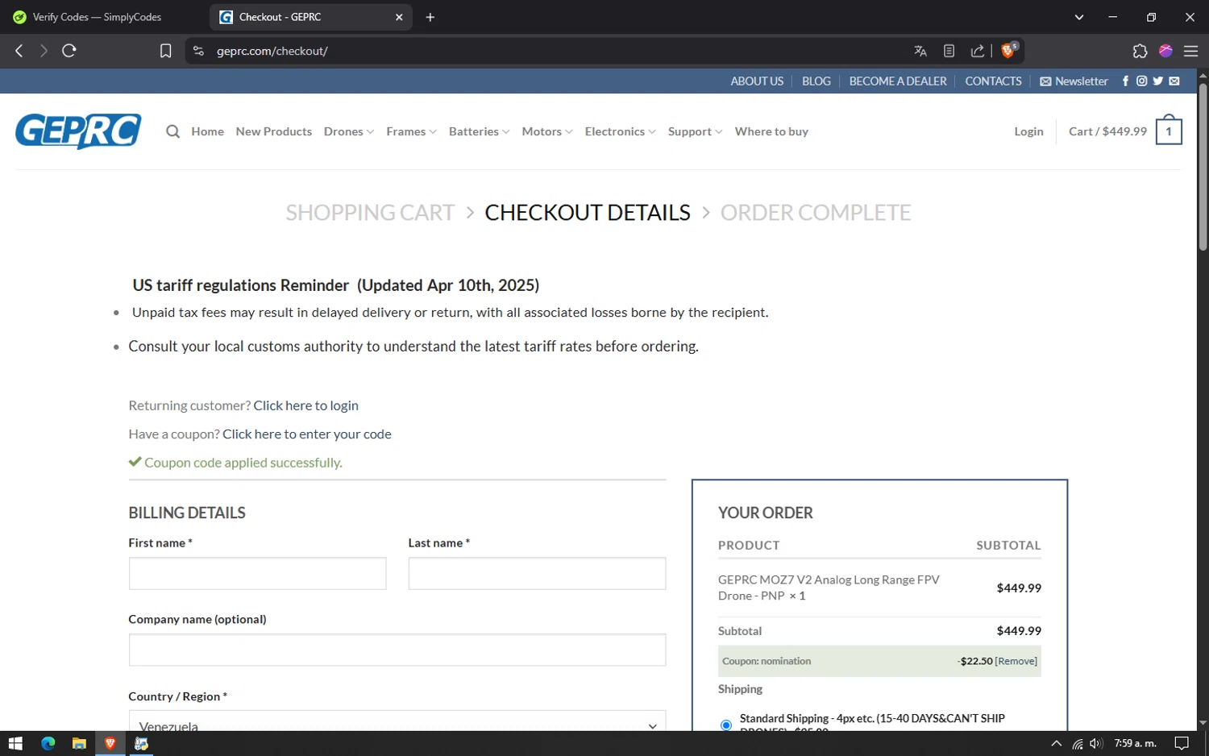
Task: Open the cart bag icon showing 1
Action: 1169,131
